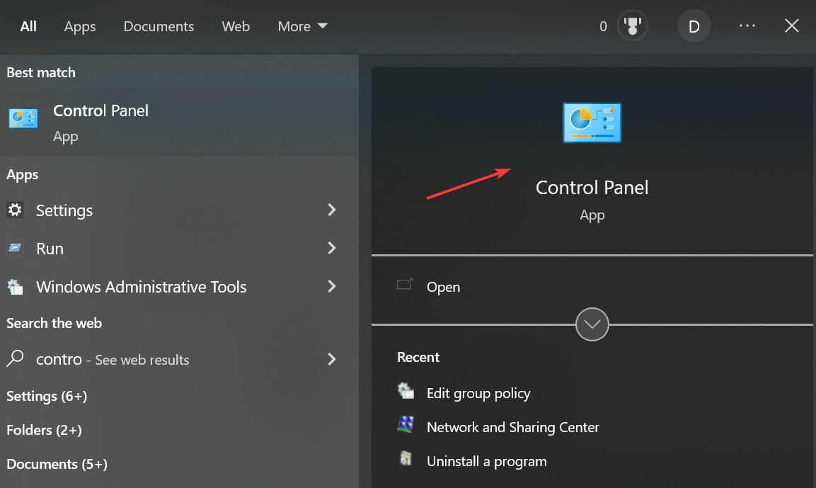The height and width of the screenshot is (488, 816).
Task: Expand contro web results chevron
Action: coord(331,359)
